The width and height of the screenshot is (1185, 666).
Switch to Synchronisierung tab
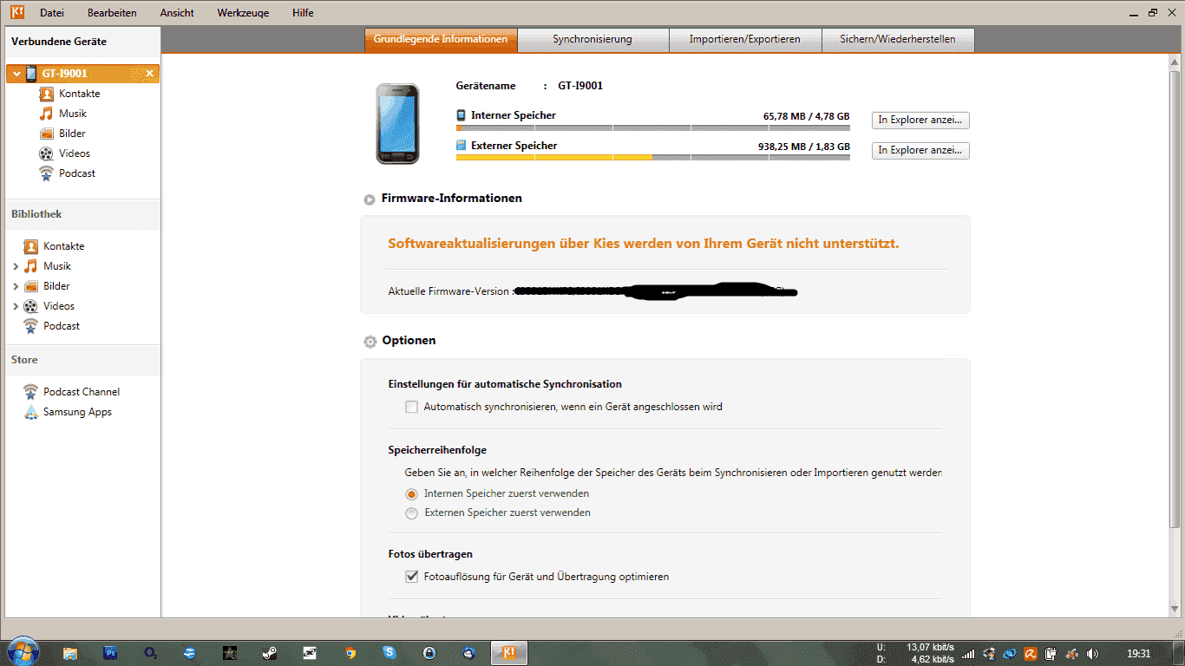tap(592, 40)
